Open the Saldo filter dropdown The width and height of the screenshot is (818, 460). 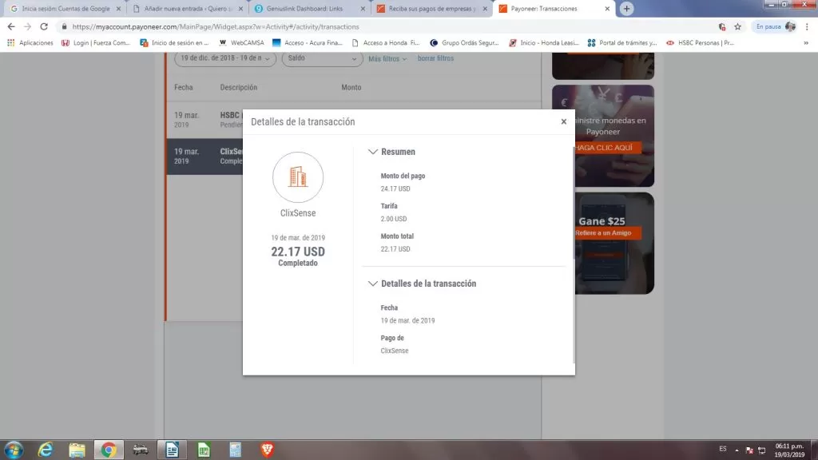pos(322,58)
